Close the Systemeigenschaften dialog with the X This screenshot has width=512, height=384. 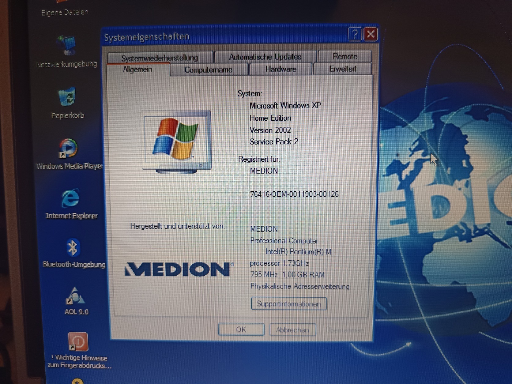371,34
